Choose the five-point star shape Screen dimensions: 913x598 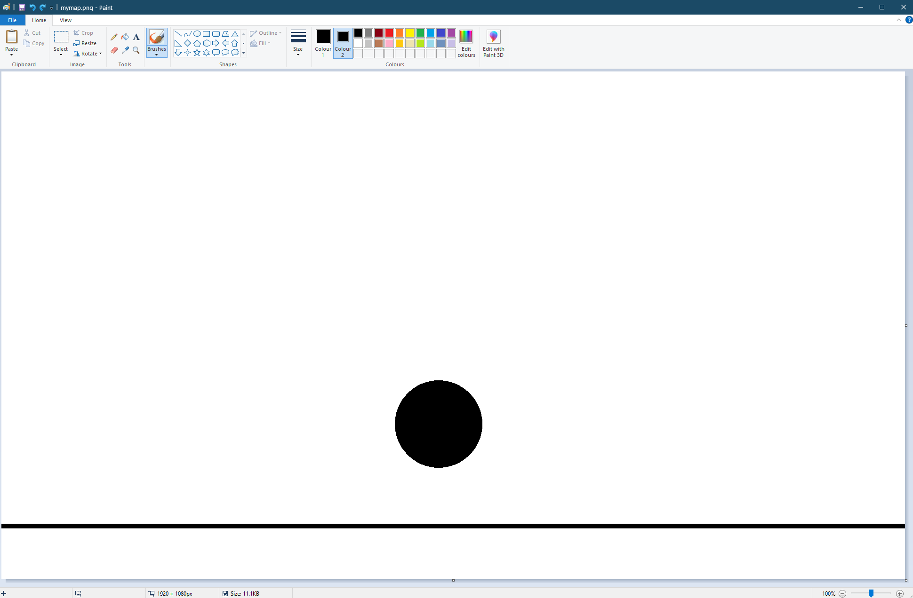tap(197, 53)
